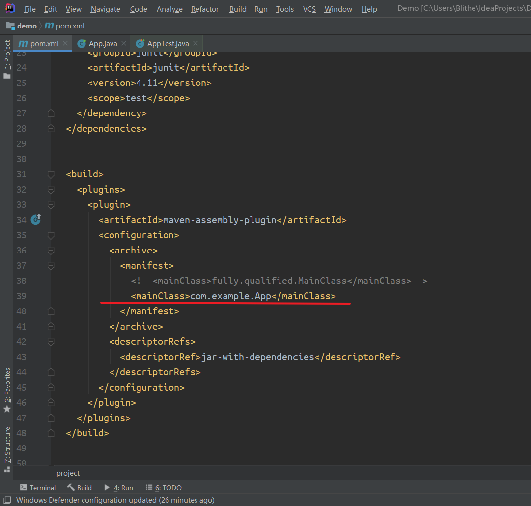Screen dimensions: 531x506
Task: Click the Maven icon on pom.xml tab
Action: click(x=23, y=44)
